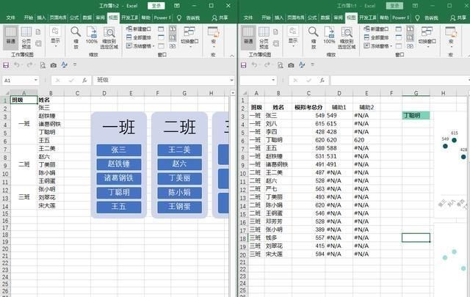This screenshot has width=470, height=297.
Task: Click the 615 data point on the chart
Action: click(x=454, y=140)
